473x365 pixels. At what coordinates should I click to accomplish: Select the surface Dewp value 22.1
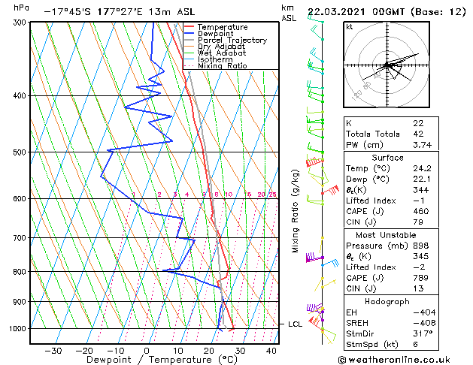click(x=422, y=179)
